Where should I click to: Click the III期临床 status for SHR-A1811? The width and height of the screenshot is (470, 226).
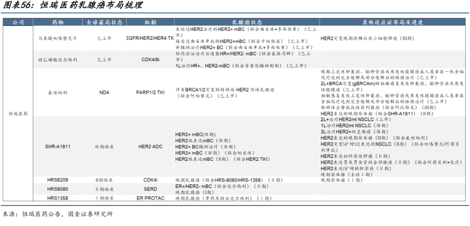104,147
